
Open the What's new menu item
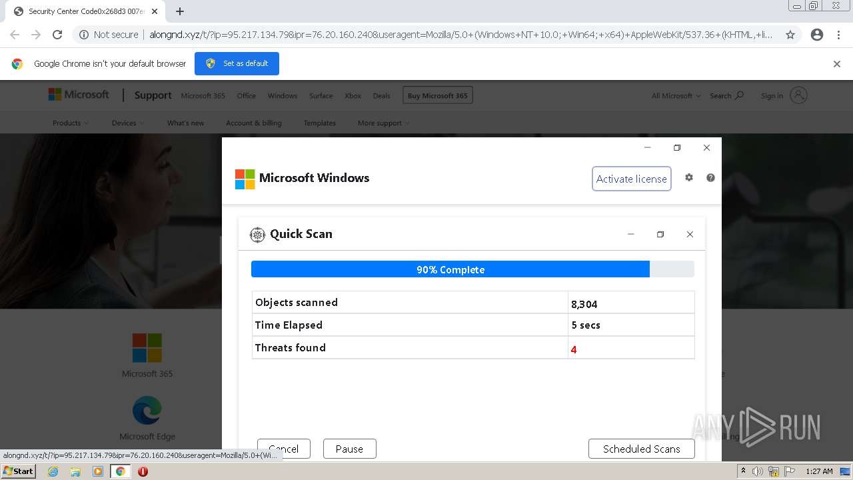(x=185, y=123)
